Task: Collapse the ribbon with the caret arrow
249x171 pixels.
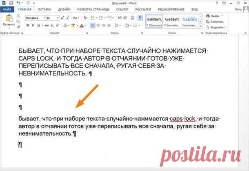Action: [245, 33]
